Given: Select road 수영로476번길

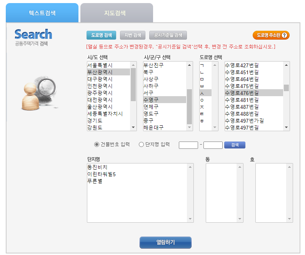Looking at the screenshot, I should click(x=254, y=93).
